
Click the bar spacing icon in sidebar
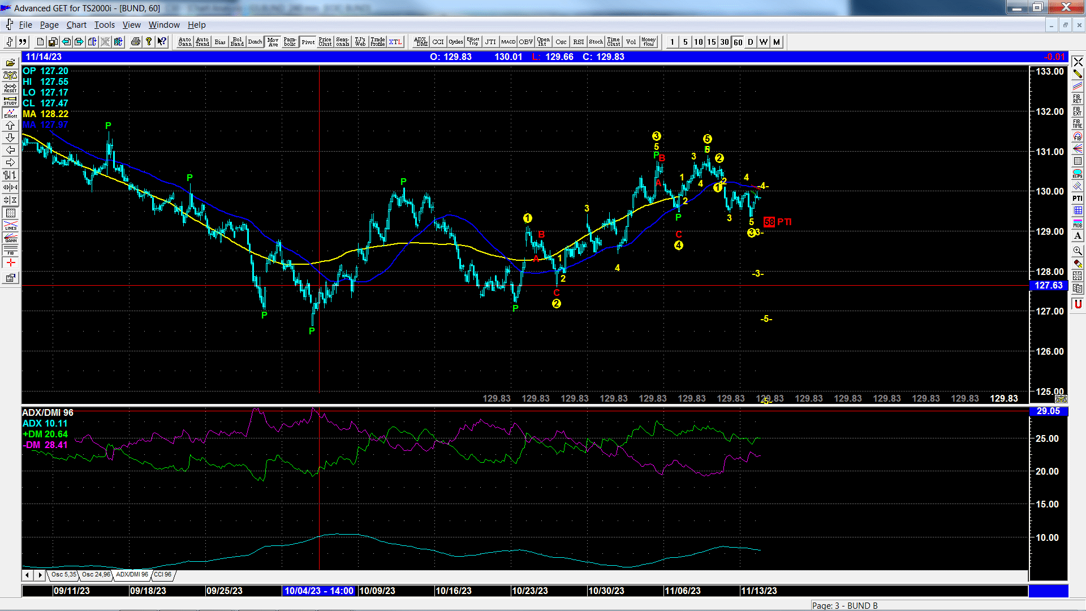click(x=10, y=175)
